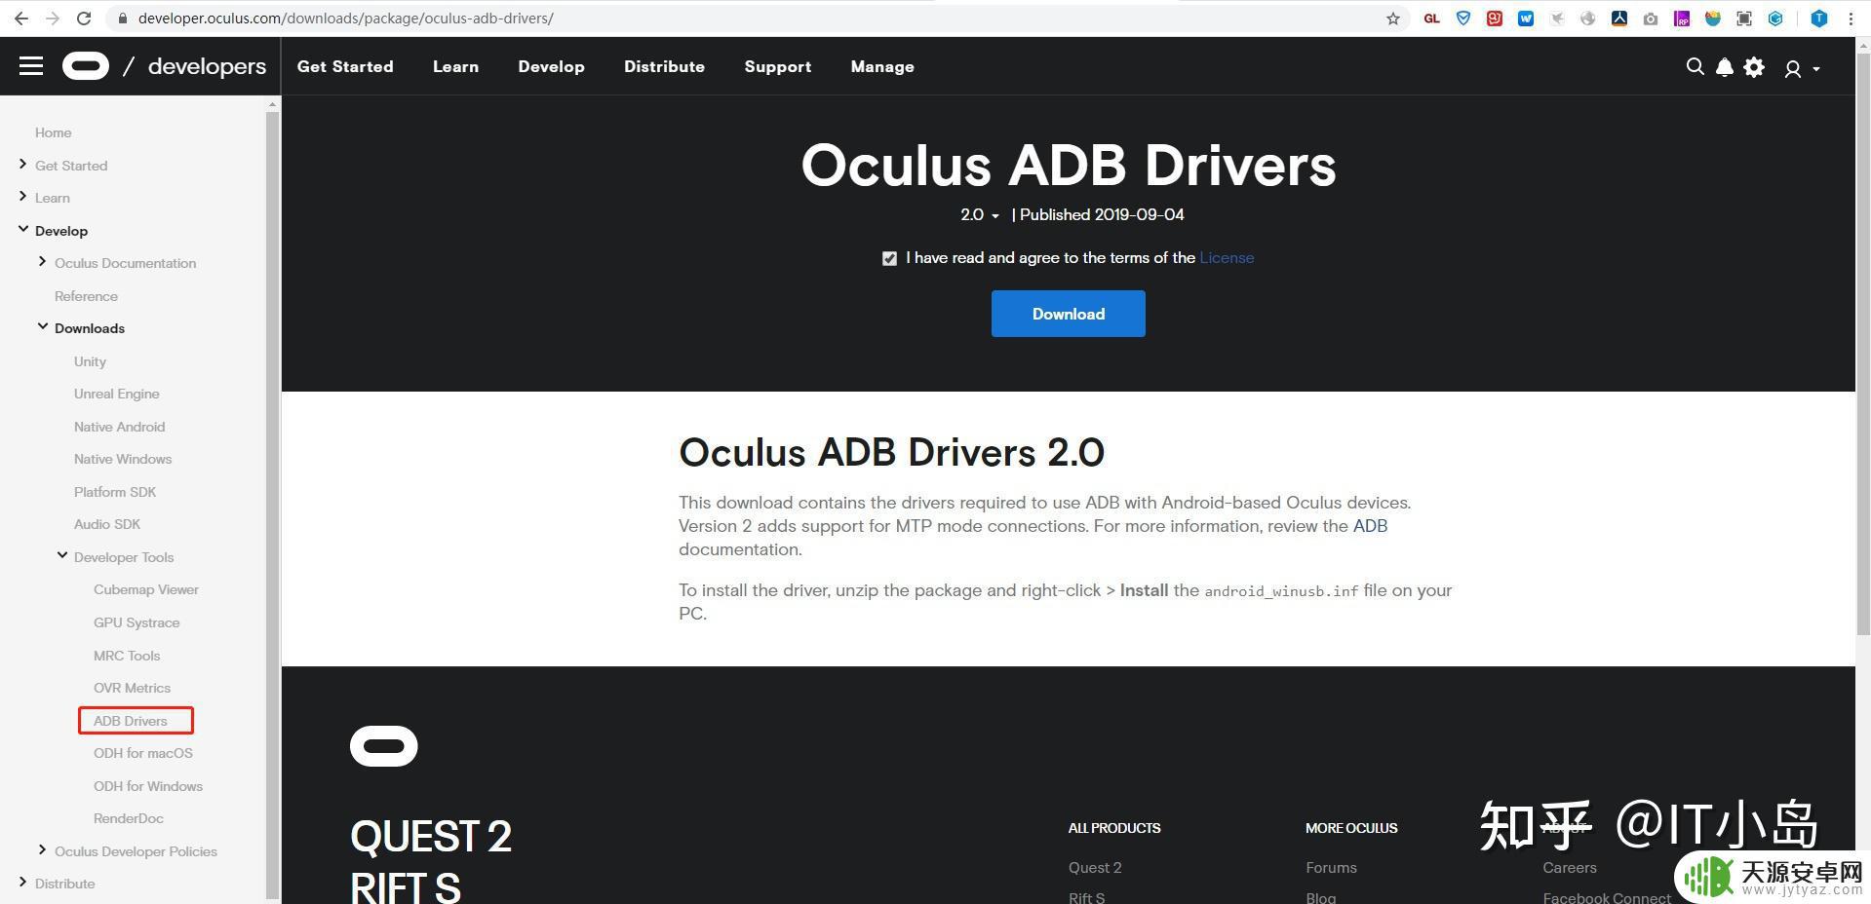Viewport: 1871px width, 904px height.
Task: Uncheck the license agreement checkbox
Action: pos(889,258)
